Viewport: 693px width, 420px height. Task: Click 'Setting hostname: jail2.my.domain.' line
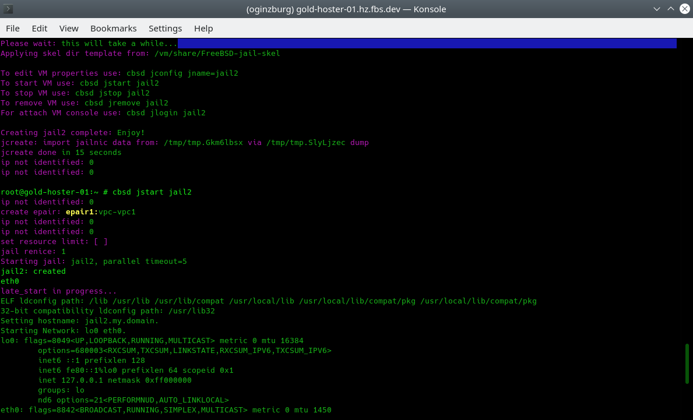79,320
